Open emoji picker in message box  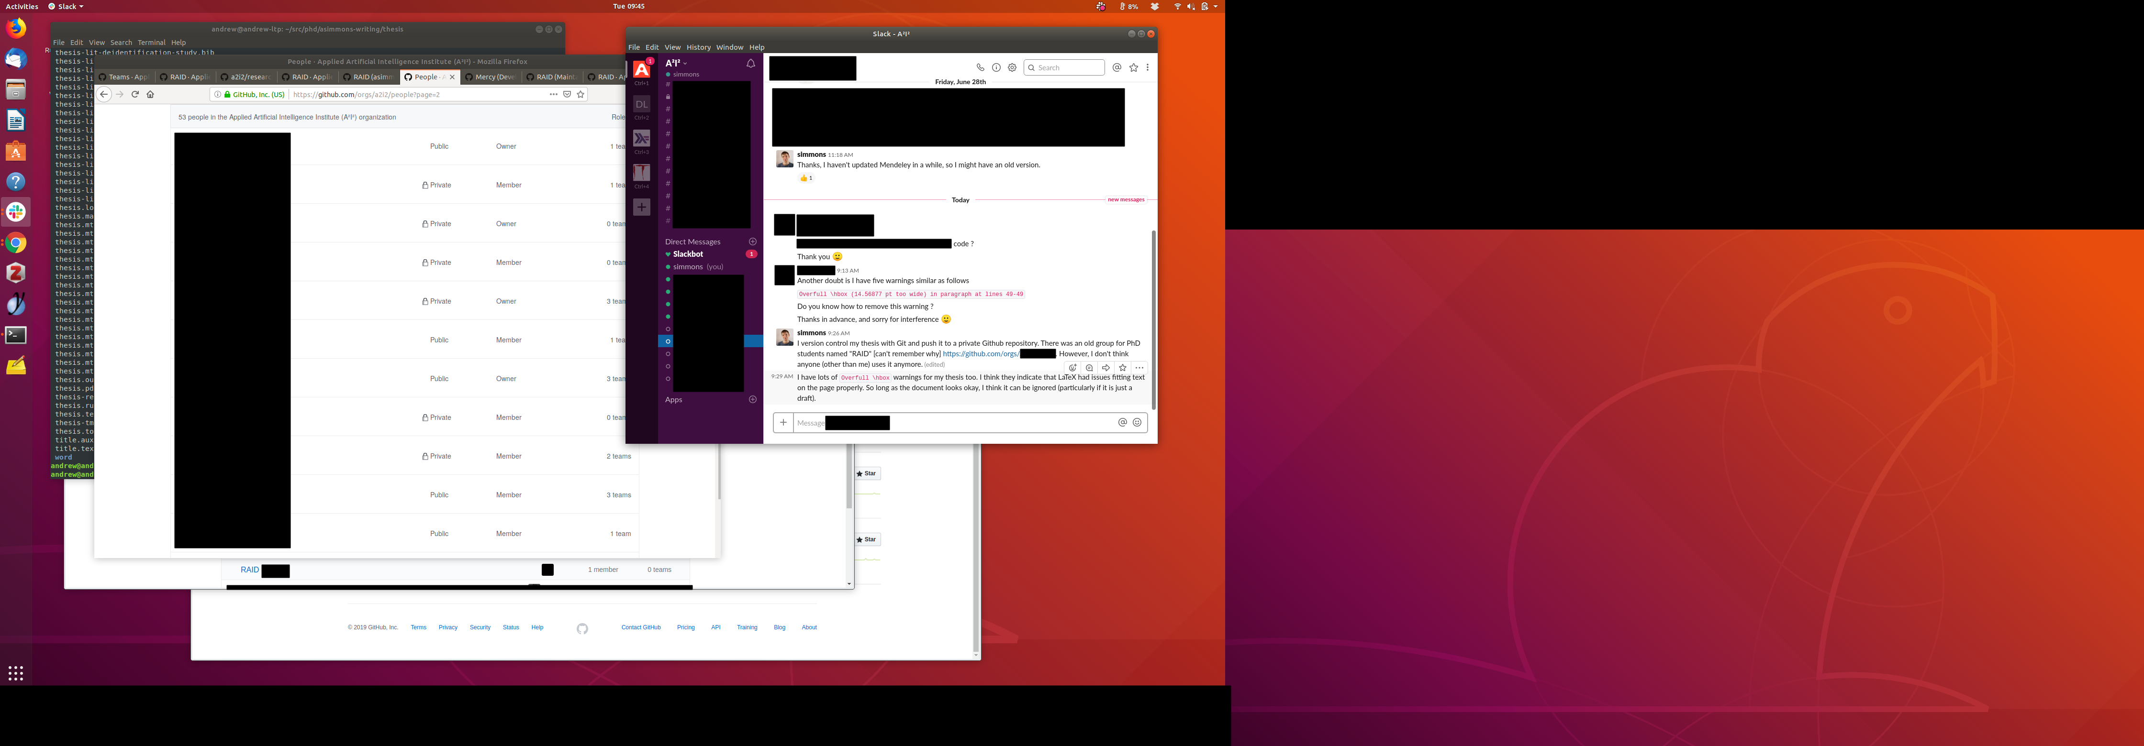click(1137, 422)
